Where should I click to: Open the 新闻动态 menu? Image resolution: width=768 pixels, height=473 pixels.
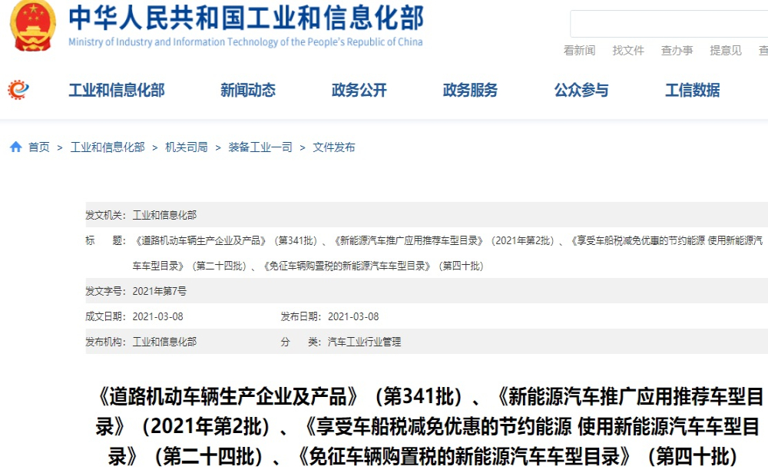click(x=248, y=90)
